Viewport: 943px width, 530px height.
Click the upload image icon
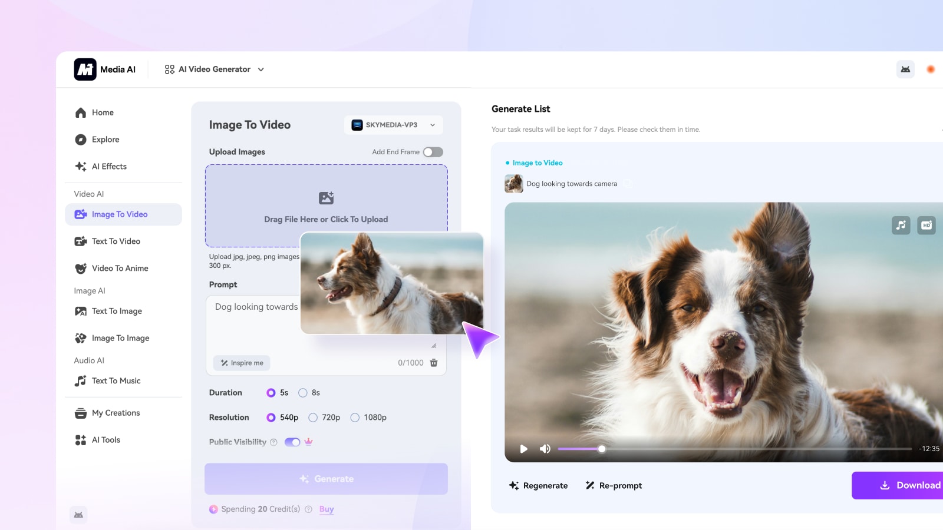[x=326, y=198]
